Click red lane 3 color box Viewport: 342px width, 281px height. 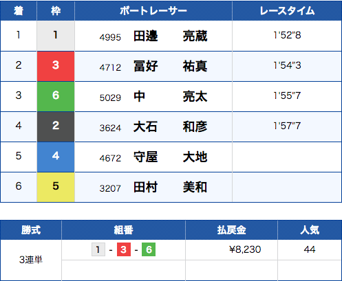[x=56, y=66]
